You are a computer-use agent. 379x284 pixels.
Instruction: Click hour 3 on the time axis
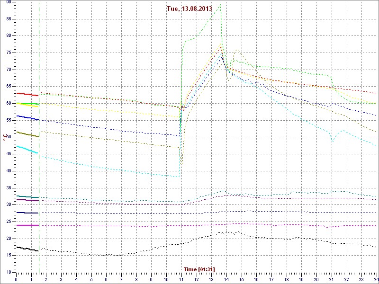(x=62, y=279)
